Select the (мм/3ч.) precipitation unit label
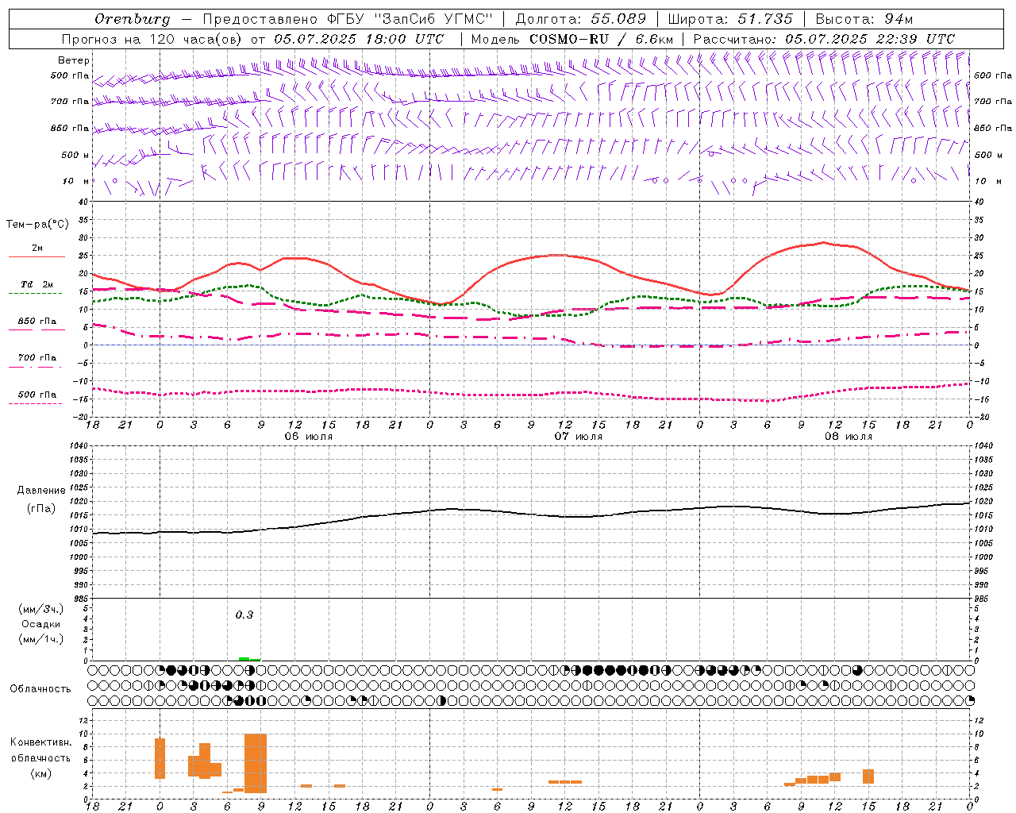Viewport: 1016px width, 813px height. point(41,609)
